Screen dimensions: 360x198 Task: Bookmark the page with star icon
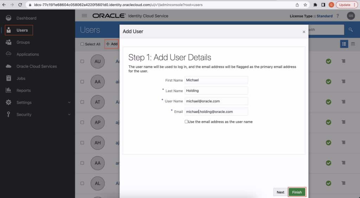pyautogui.click(x=305, y=5)
